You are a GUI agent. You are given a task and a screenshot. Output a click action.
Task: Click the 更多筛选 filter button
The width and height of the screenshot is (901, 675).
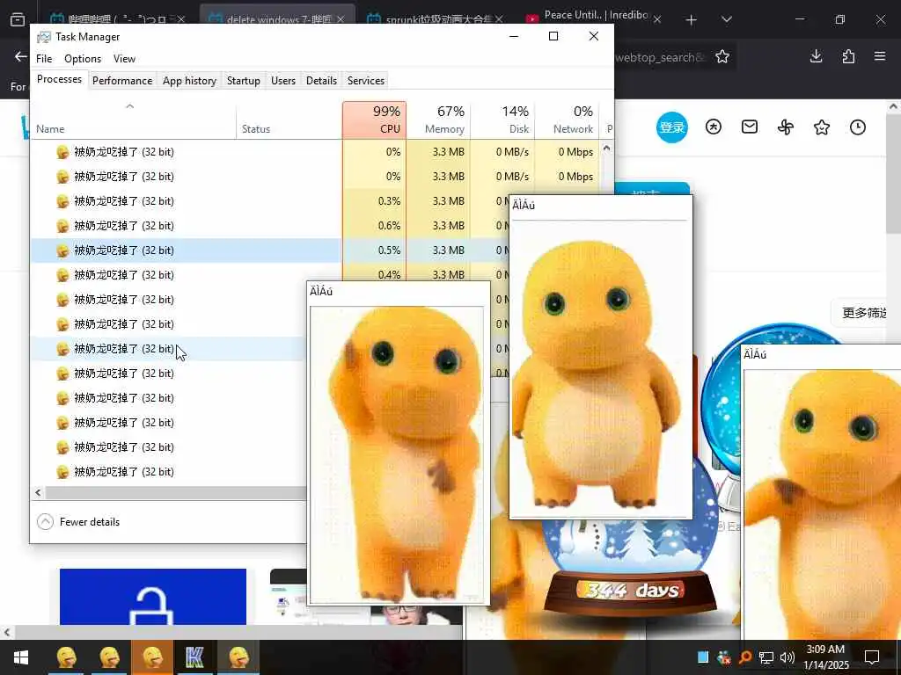[861, 313]
